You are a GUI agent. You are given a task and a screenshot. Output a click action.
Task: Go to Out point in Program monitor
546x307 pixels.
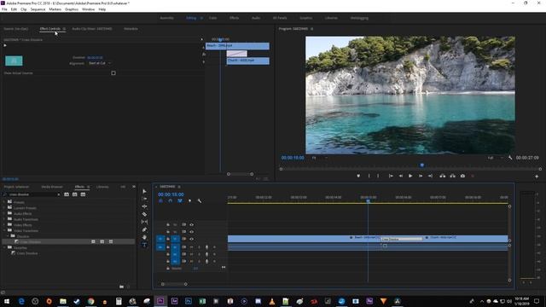click(x=430, y=177)
